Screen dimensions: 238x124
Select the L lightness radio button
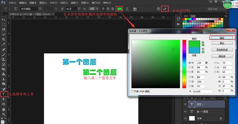pos(215,63)
